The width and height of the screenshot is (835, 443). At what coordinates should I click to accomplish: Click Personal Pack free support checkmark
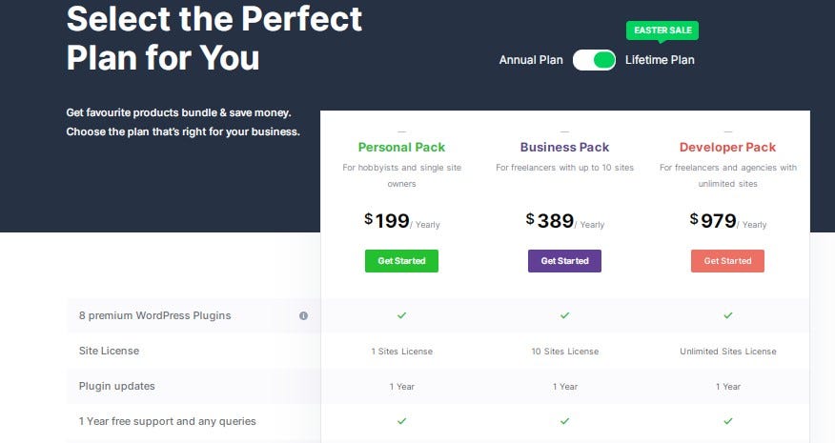pyautogui.click(x=401, y=421)
